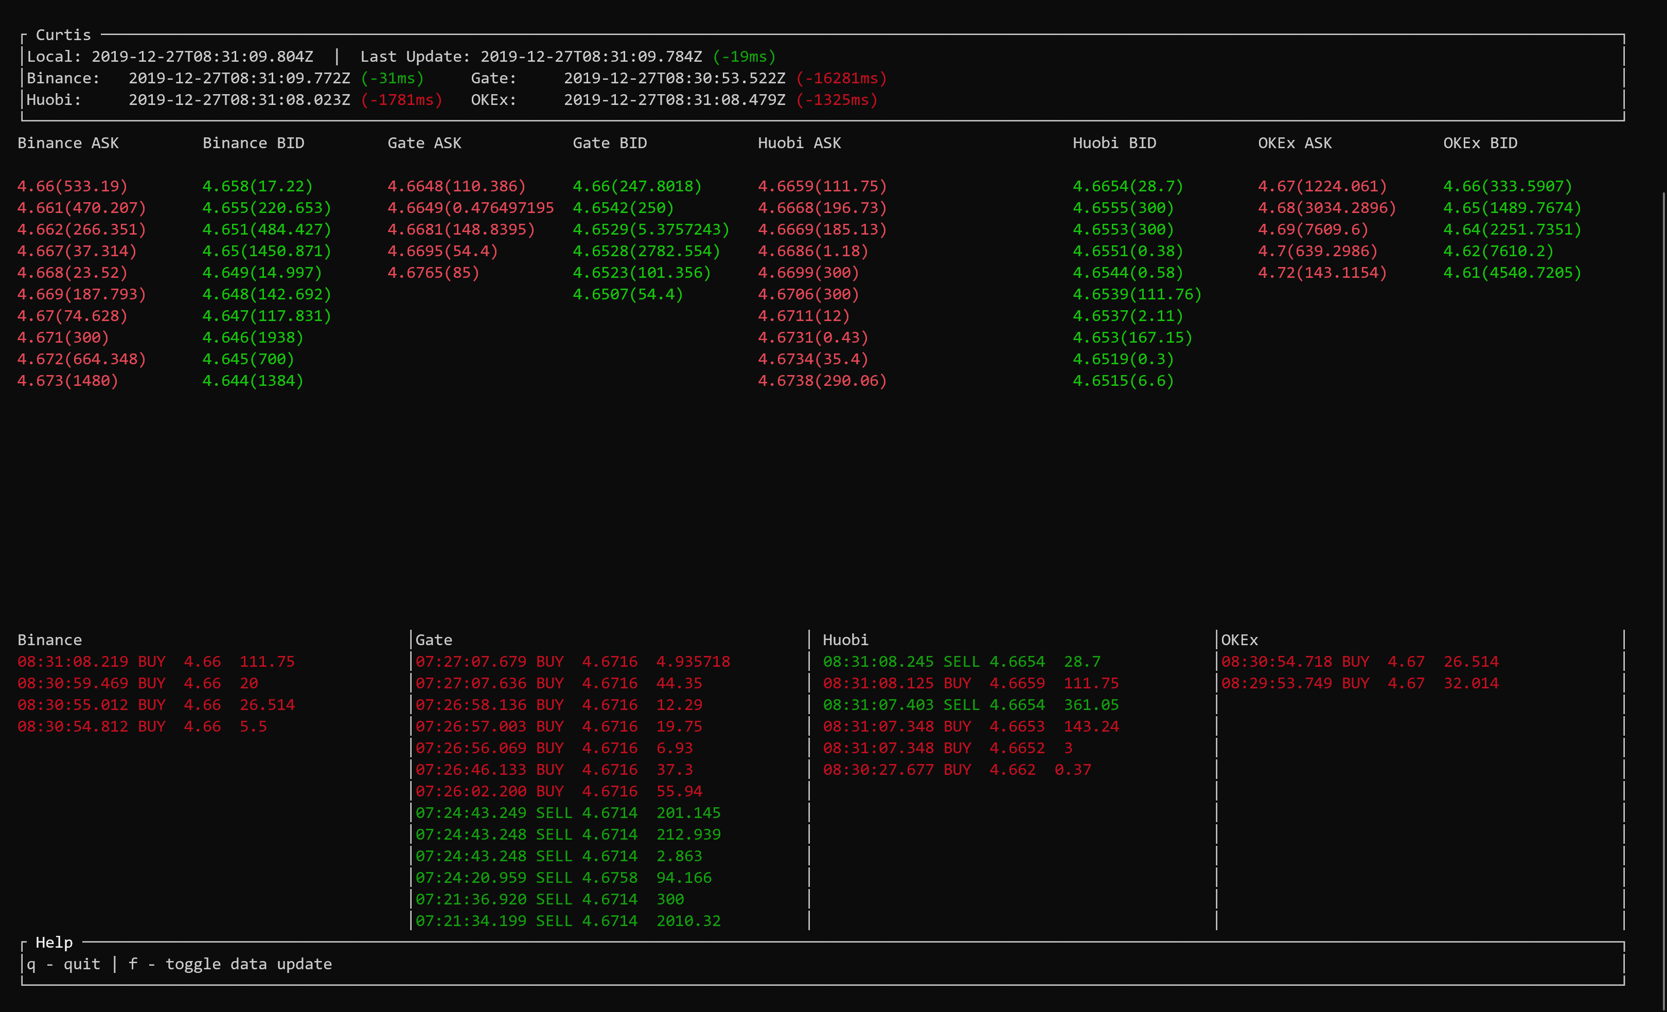Select Binance bid entry 4.65(1450.871)
Screen dimensions: 1667x1012
(267, 251)
